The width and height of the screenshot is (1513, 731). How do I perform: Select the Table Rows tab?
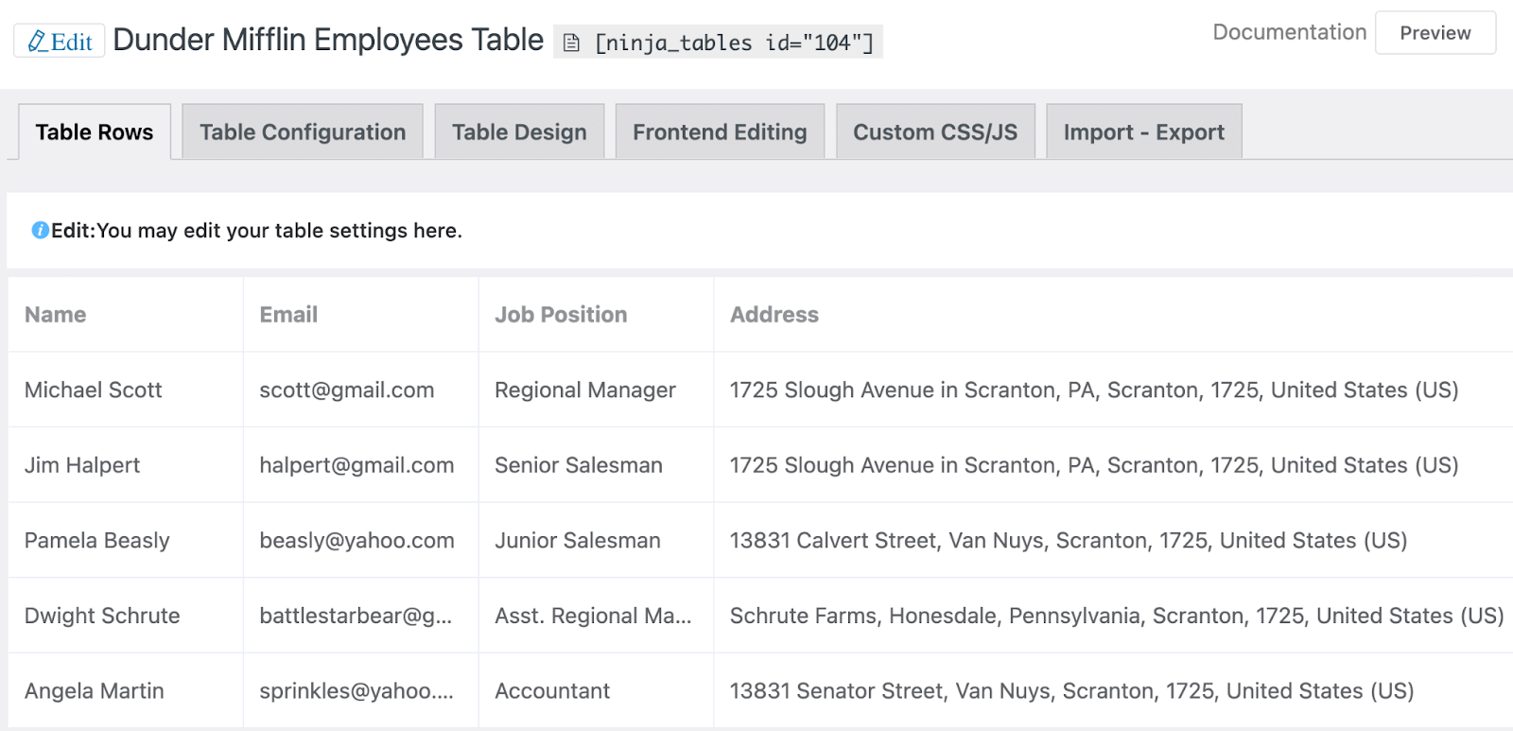pyautogui.click(x=95, y=132)
